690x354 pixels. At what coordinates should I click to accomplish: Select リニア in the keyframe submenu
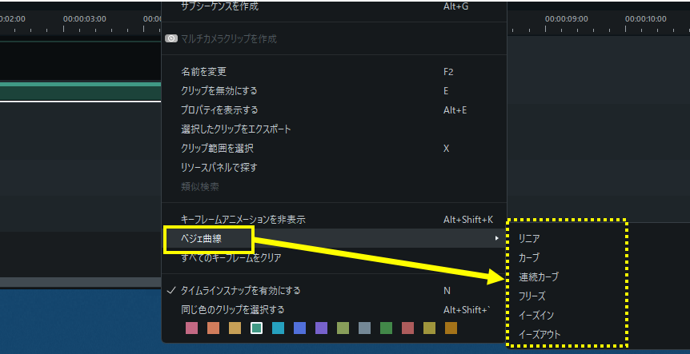click(529, 238)
